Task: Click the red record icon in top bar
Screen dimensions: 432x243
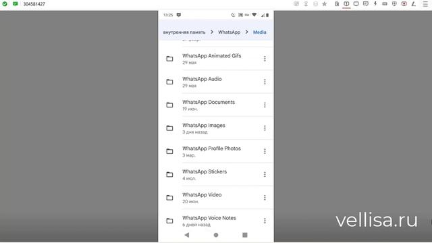Action: coord(404,3)
